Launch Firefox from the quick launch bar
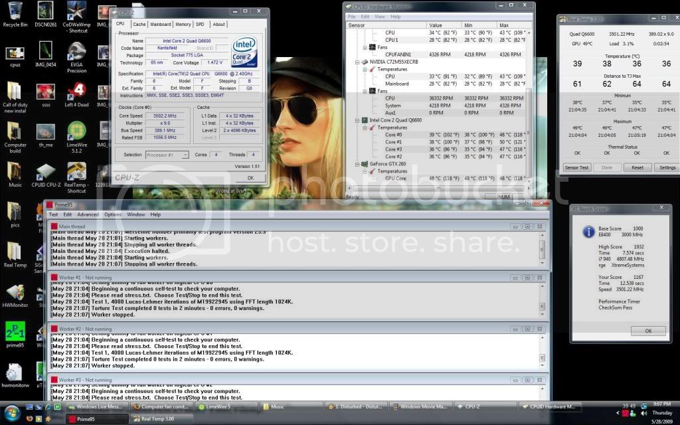 29,419
